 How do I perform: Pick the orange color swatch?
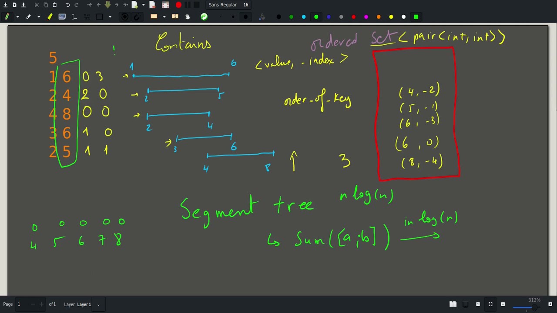(x=379, y=17)
